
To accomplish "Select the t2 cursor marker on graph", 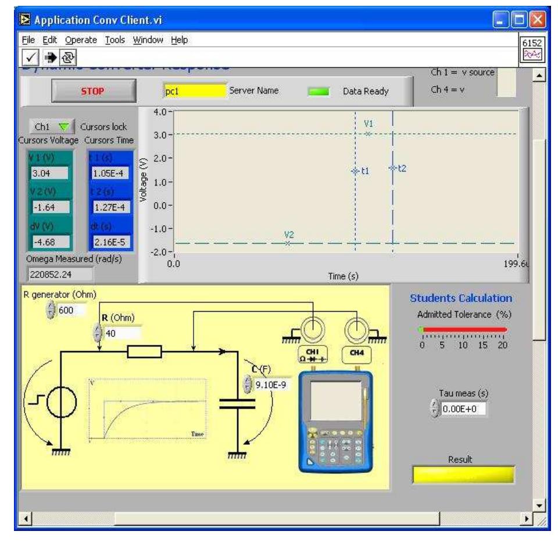I will (392, 168).
